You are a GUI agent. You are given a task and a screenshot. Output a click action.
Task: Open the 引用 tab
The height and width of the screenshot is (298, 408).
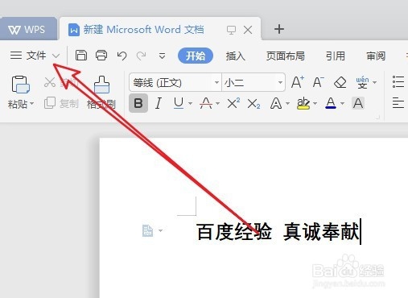336,56
